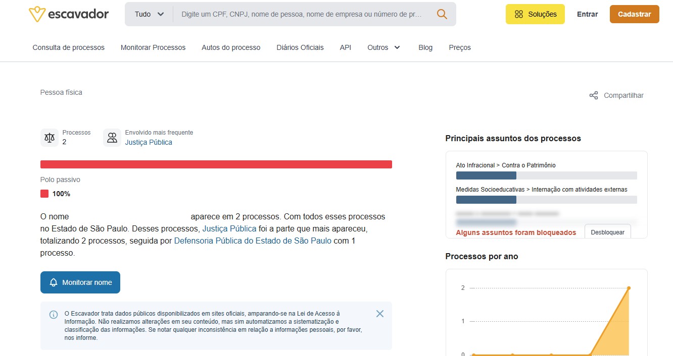This screenshot has width=673, height=356.
Task: Click the search input field
Action: [x=302, y=14]
